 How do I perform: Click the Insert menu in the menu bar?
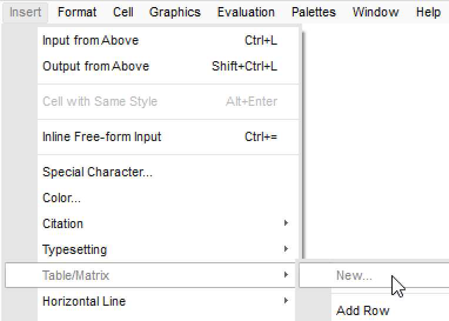tap(25, 12)
